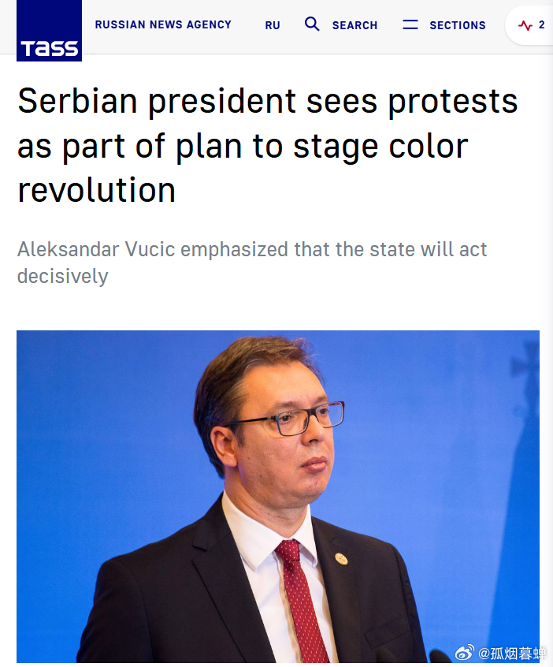The width and height of the screenshot is (553, 667).
Task: Click the live updates pill button
Action: point(529,25)
